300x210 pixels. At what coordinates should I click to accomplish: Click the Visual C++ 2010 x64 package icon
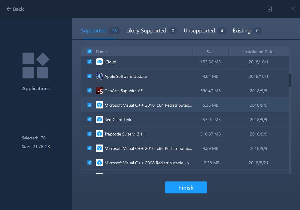pos(99,105)
